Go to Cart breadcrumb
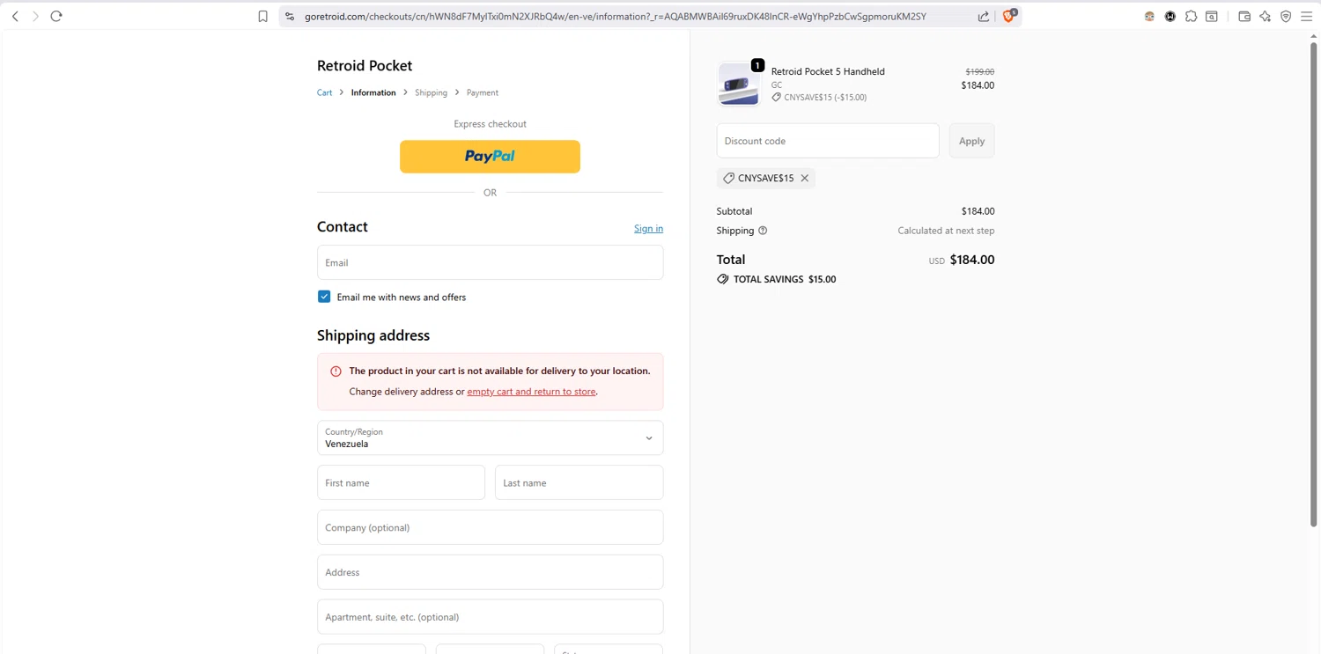Viewport: 1321px width, 654px height. click(x=325, y=92)
